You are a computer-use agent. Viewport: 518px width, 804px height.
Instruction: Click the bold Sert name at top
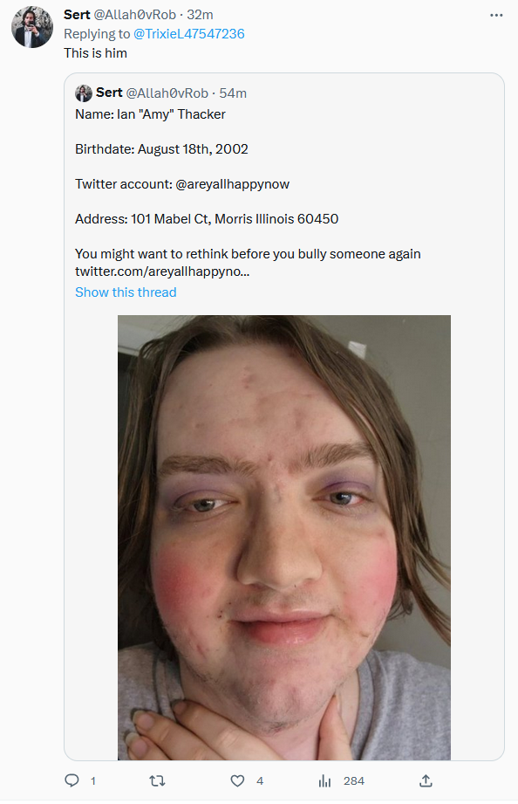pos(77,15)
